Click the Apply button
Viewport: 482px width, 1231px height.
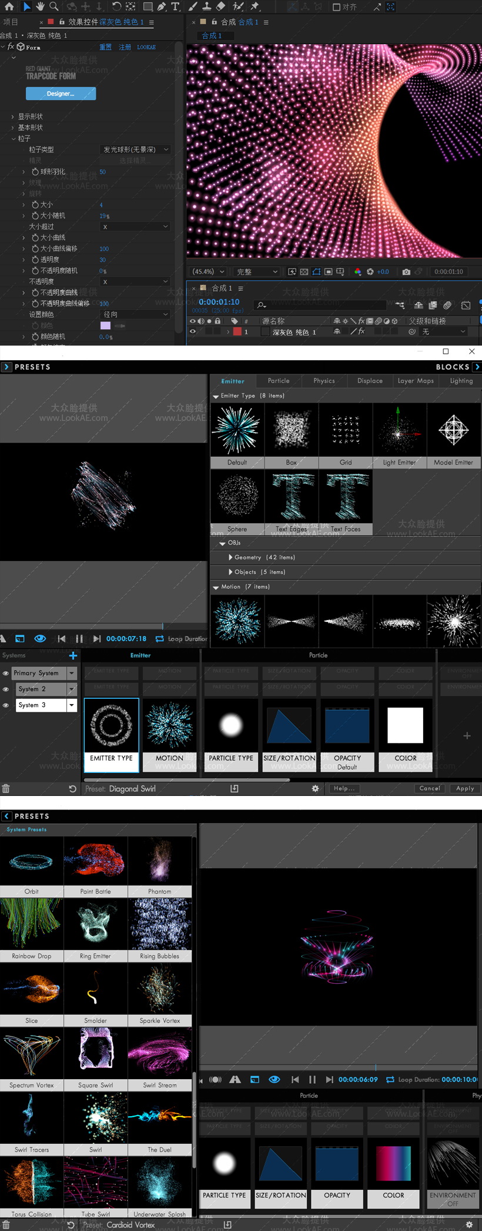click(465, 788)
